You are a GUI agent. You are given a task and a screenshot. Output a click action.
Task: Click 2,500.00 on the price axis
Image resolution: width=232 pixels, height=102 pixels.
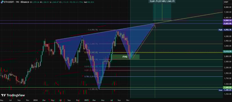(x=228, y=62)
